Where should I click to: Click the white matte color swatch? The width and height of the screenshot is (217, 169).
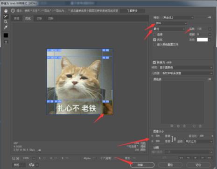(203, 40)
